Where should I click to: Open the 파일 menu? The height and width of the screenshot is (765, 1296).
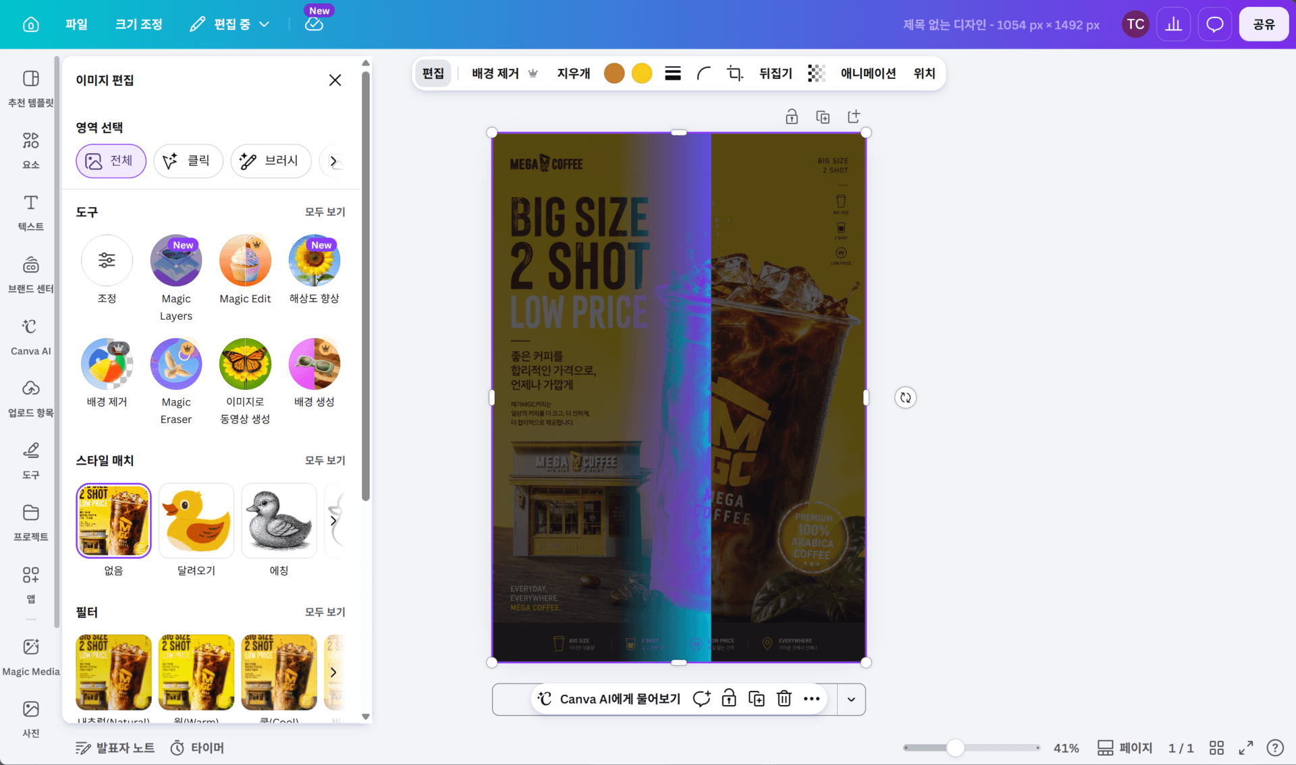click(x=76, y=24)
